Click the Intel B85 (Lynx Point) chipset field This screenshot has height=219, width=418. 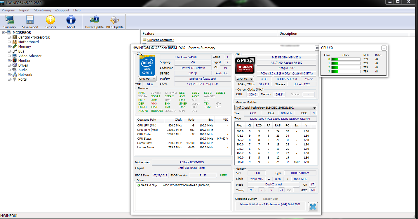click(x=191, y=168)
